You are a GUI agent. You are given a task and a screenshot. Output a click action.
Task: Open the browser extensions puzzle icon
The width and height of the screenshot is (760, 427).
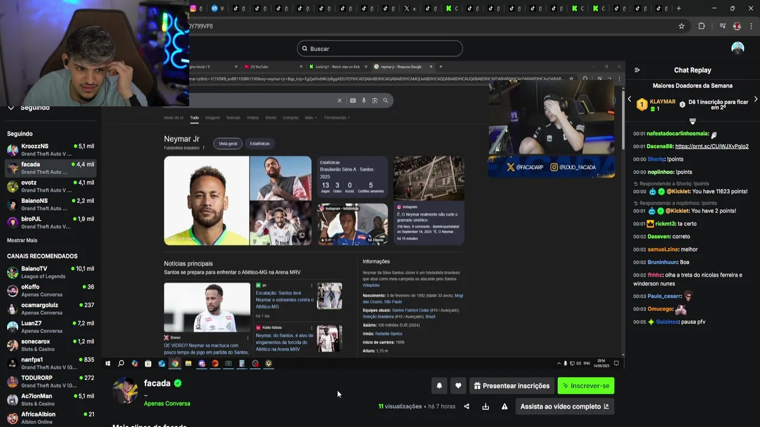702,26
